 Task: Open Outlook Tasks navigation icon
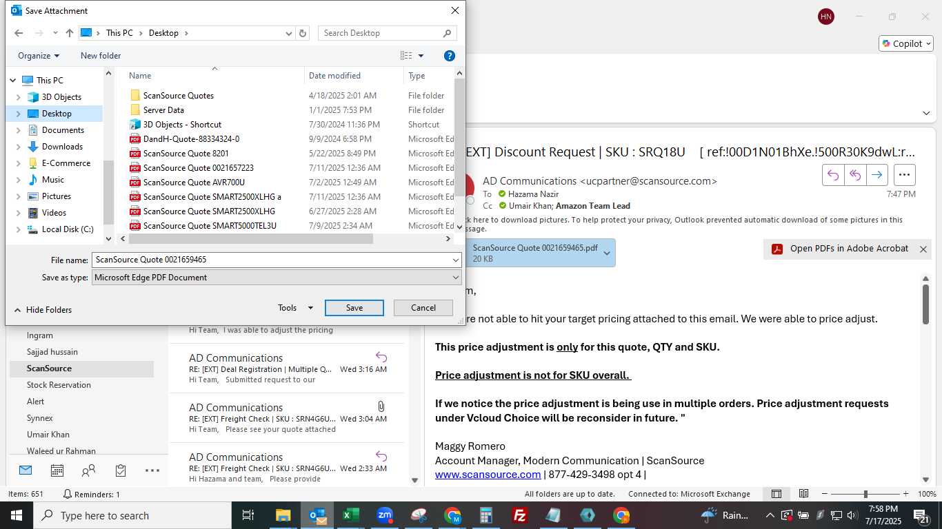121,470
